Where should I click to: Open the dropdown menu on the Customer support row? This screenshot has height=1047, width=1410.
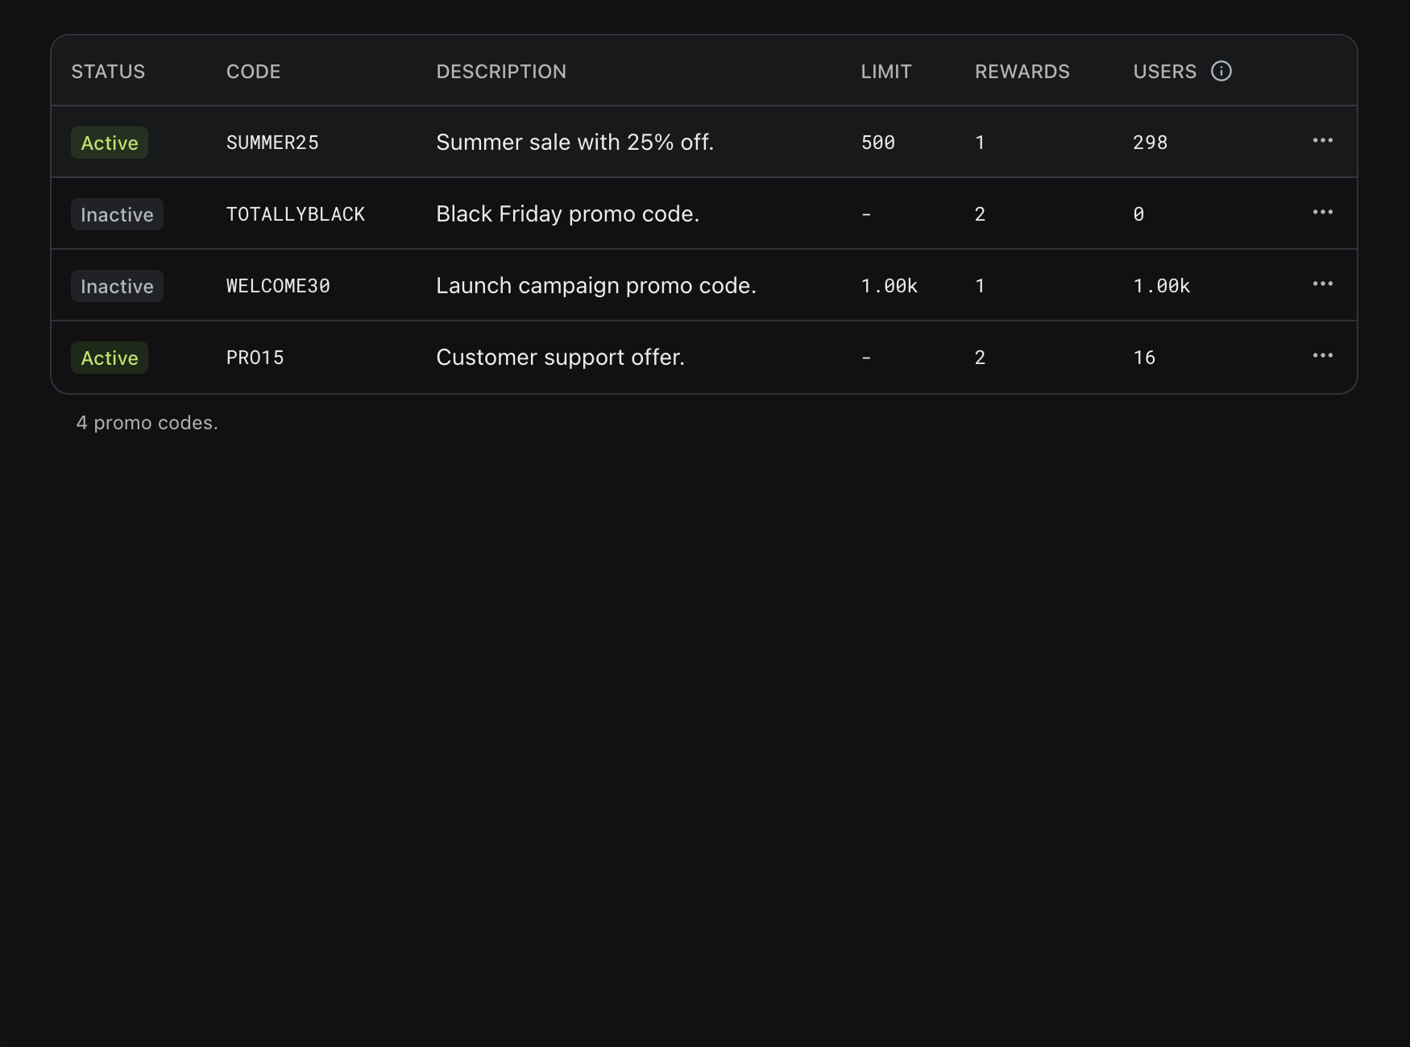(x=1322, y=356)
